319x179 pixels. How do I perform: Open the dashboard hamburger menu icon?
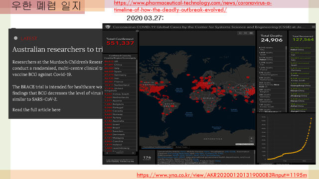coord(314,27)
